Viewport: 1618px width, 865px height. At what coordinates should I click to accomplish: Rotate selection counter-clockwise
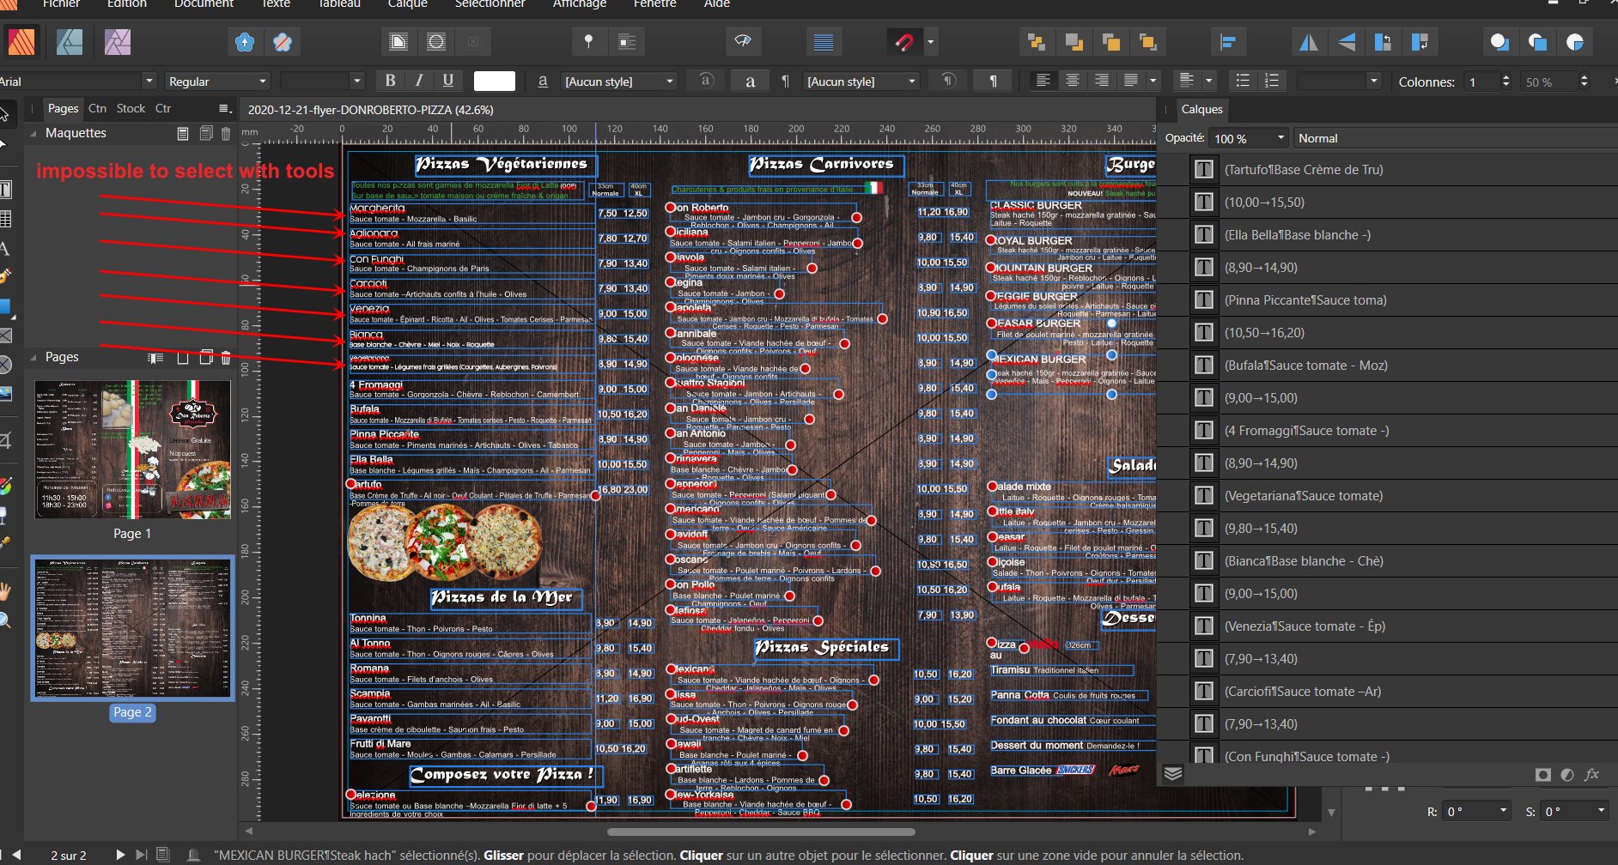(x=1383, y=41)
